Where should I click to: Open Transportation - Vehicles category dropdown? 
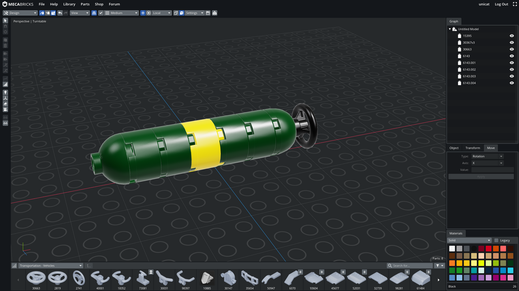pos(51,266)
